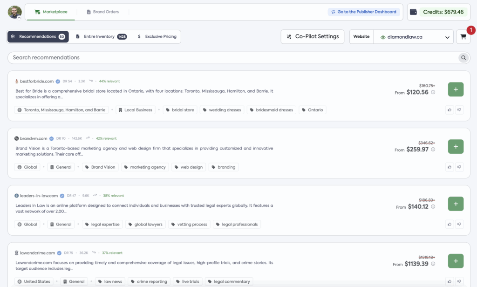Open the user profile avatar menu
This screenshot has height=287, width=477.
pos(14,12)
